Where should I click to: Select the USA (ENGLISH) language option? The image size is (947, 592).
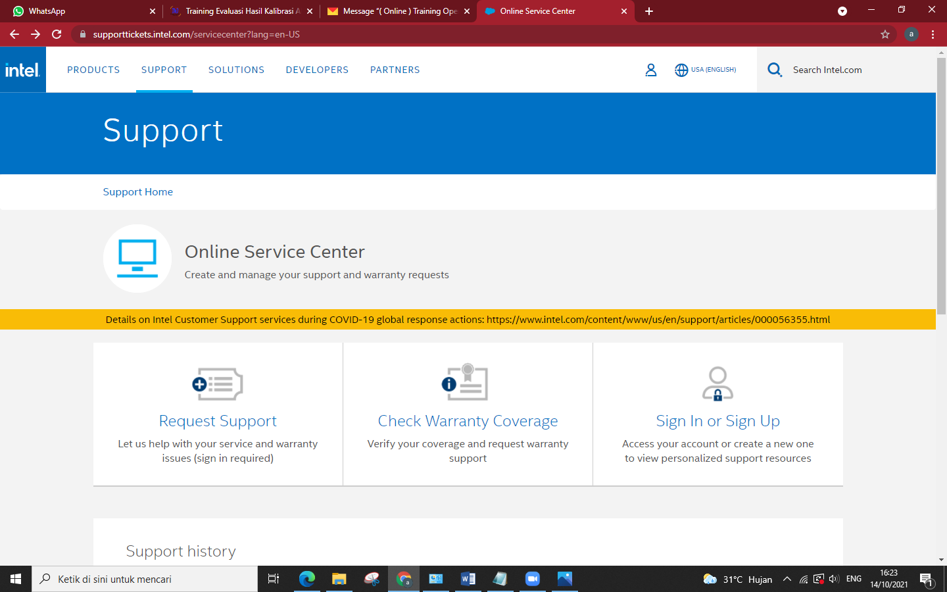pos(714,70)
